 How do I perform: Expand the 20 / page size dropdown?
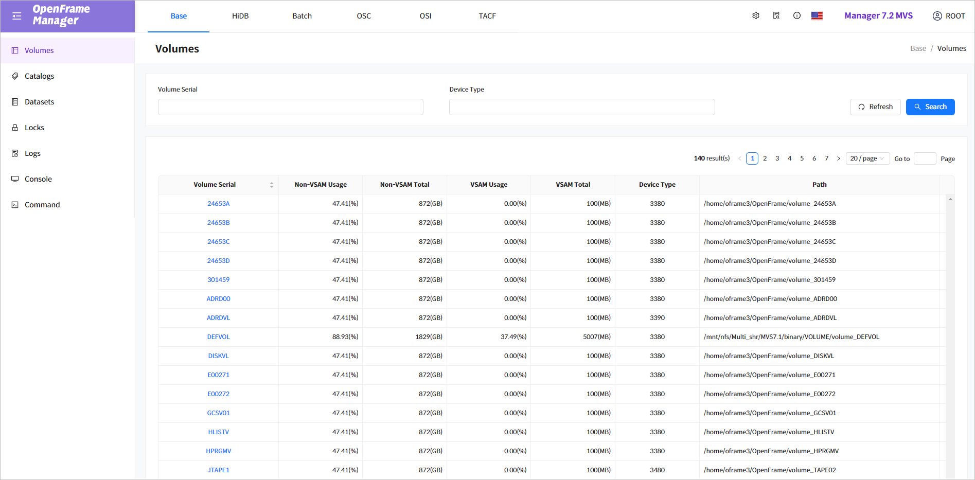867,158
